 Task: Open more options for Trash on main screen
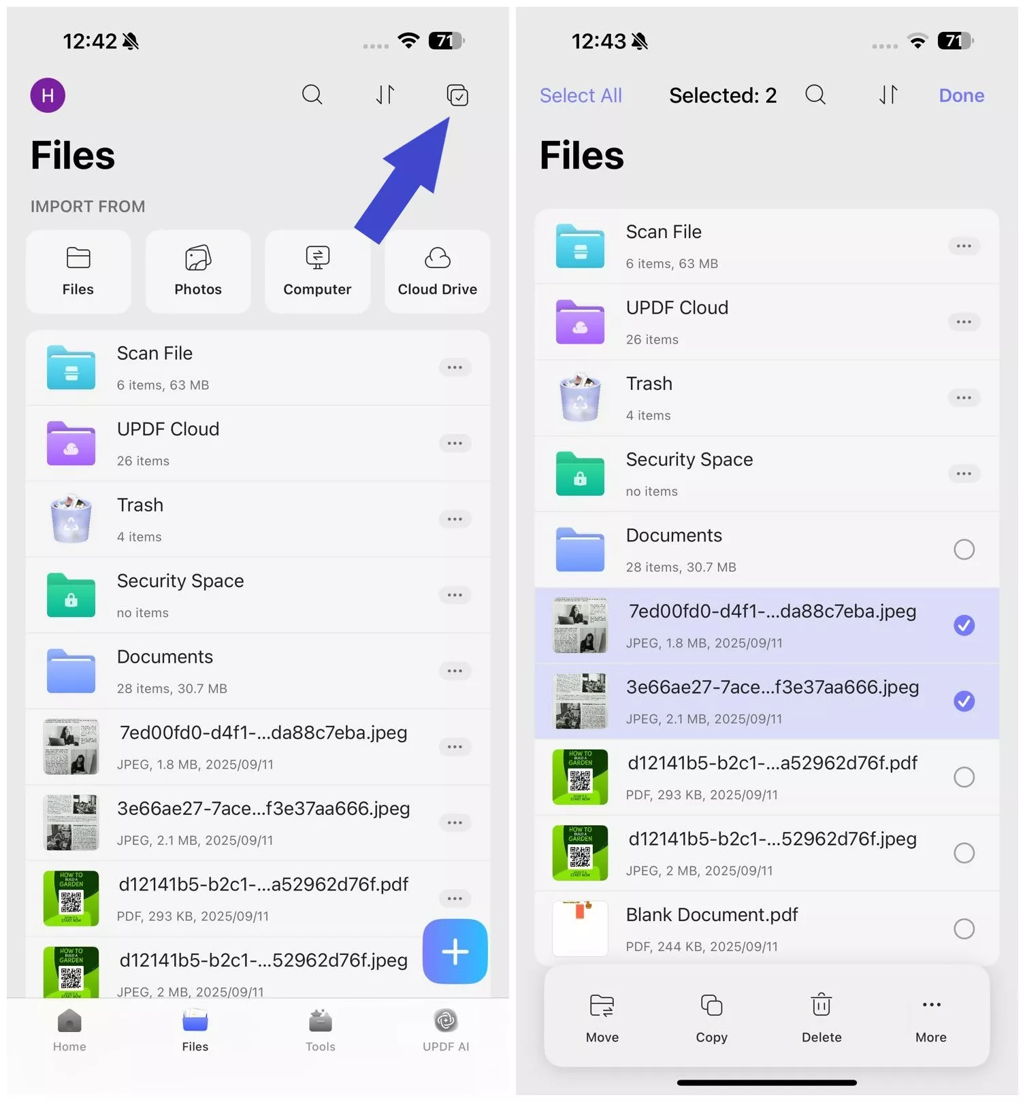(455, 519)
